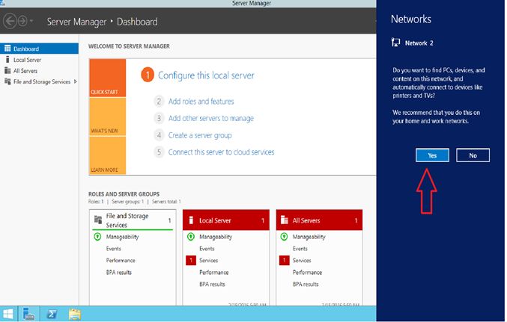
Task: Click the Local Server icon in the sidebar
Action: pos(7,59)
